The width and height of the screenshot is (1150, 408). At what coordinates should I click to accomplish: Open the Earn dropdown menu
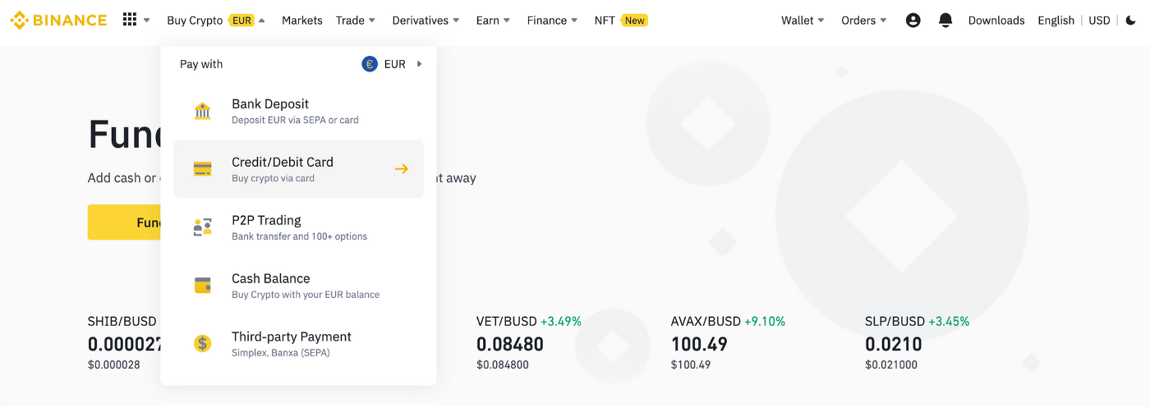493,21
